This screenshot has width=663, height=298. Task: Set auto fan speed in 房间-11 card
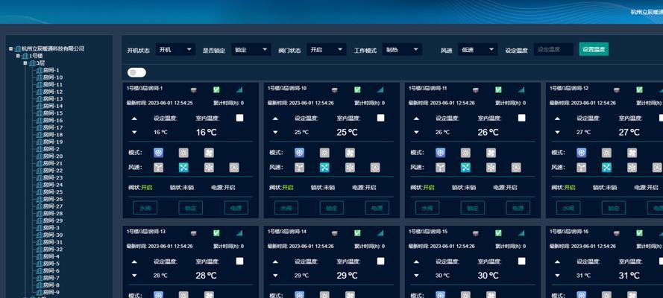tap(517, 168)
